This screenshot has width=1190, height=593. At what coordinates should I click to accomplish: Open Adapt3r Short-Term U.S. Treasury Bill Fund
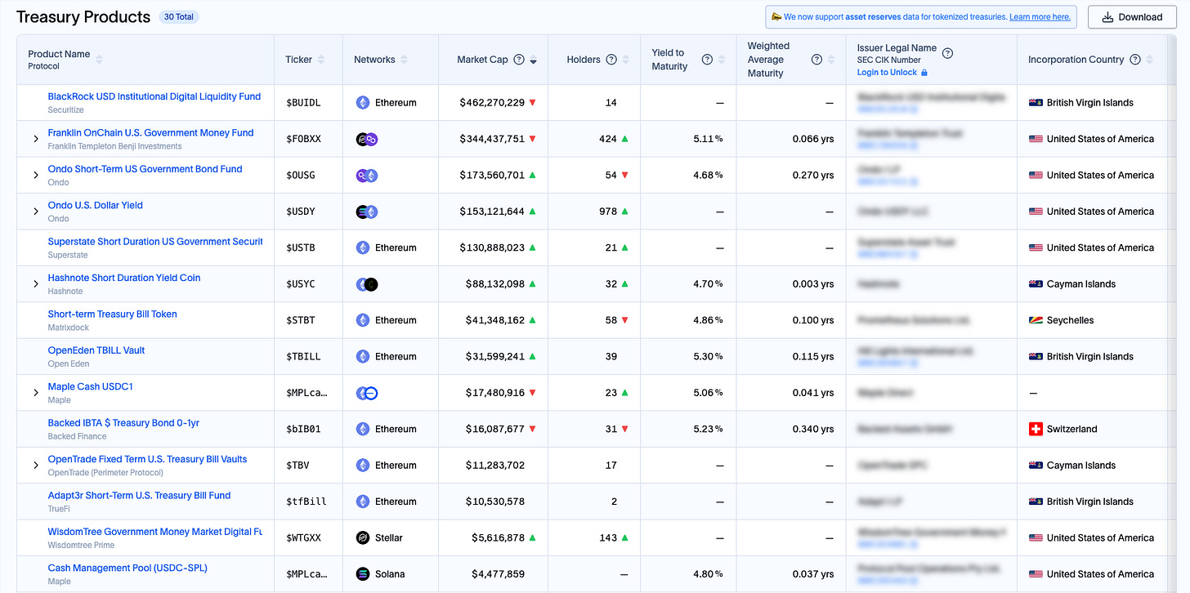coord(139,496)
